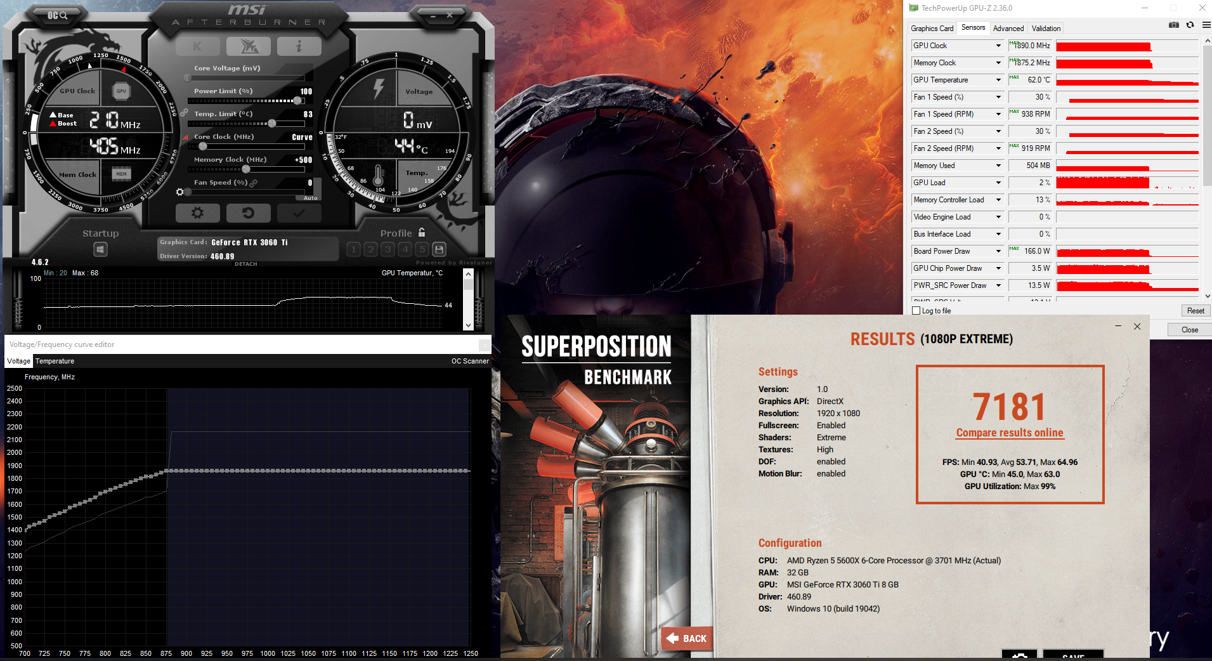Select Afterburner profile slot 4
The width and height of the screenshot is (1212, 661).
tap(405, 249)
